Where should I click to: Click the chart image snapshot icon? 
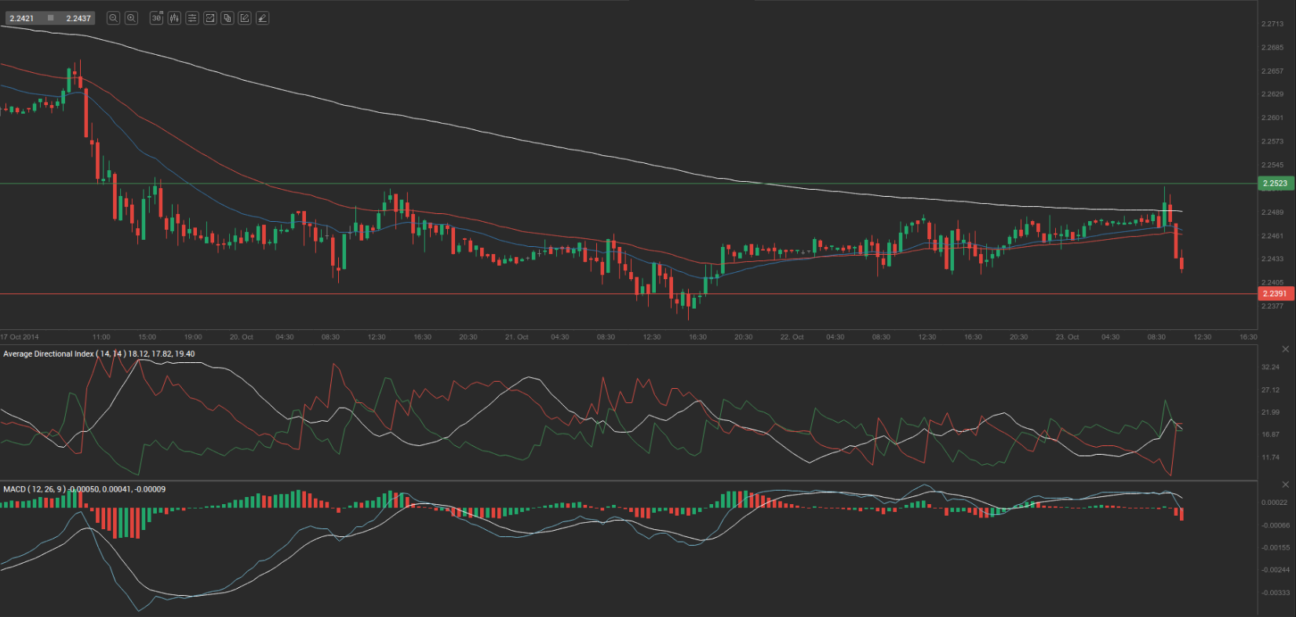(210, 18)
